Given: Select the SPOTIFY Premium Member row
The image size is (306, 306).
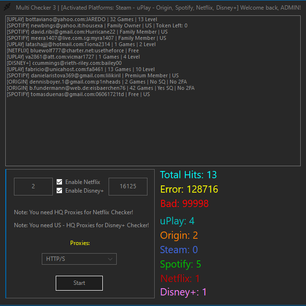Looking at the screenshot, I should (x=93, y=75).
